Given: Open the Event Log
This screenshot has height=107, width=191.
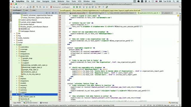Looking at the screenshot, I should click(x=173, y=103).
